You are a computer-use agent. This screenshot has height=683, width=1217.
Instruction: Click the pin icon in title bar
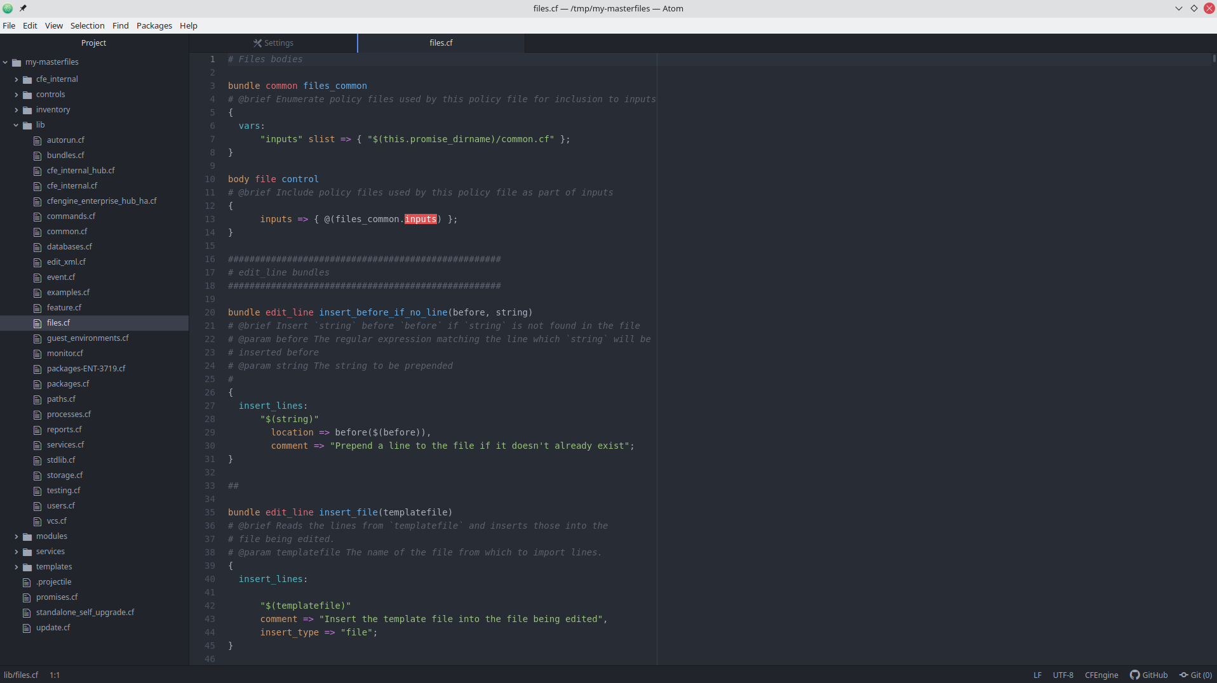pos(23,8)
